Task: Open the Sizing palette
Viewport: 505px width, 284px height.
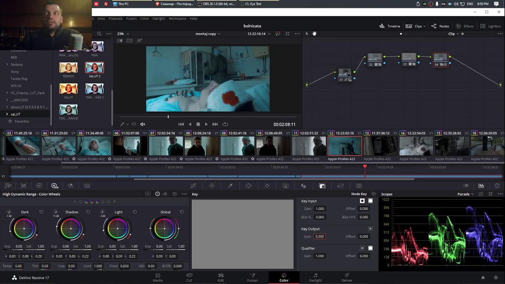Action: 340,186
